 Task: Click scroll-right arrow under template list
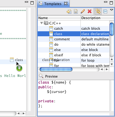(x=107, y=69)
